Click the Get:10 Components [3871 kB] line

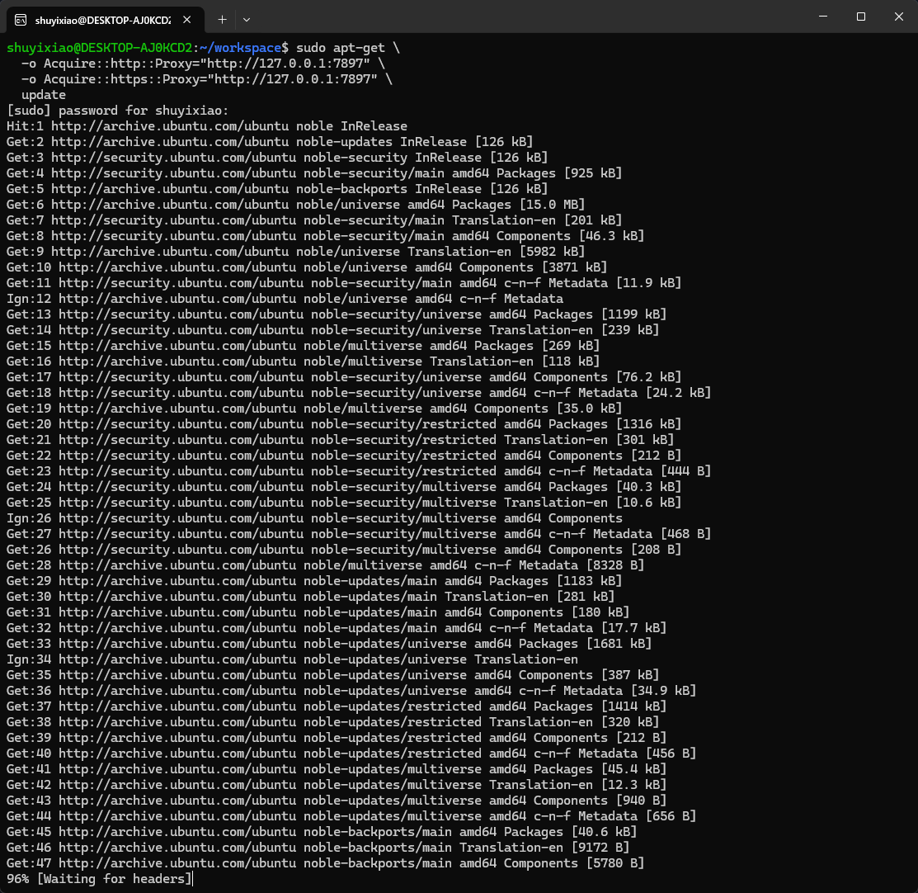point(307,267)
